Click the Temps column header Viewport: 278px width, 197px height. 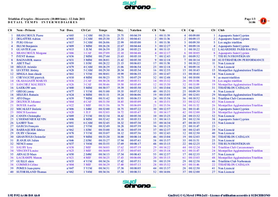point(103,30)
